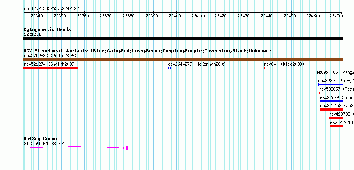Click the 12p12.1 cytogenetic band bar
This screenshot has width=354, height=170.
tap(183, 39)
